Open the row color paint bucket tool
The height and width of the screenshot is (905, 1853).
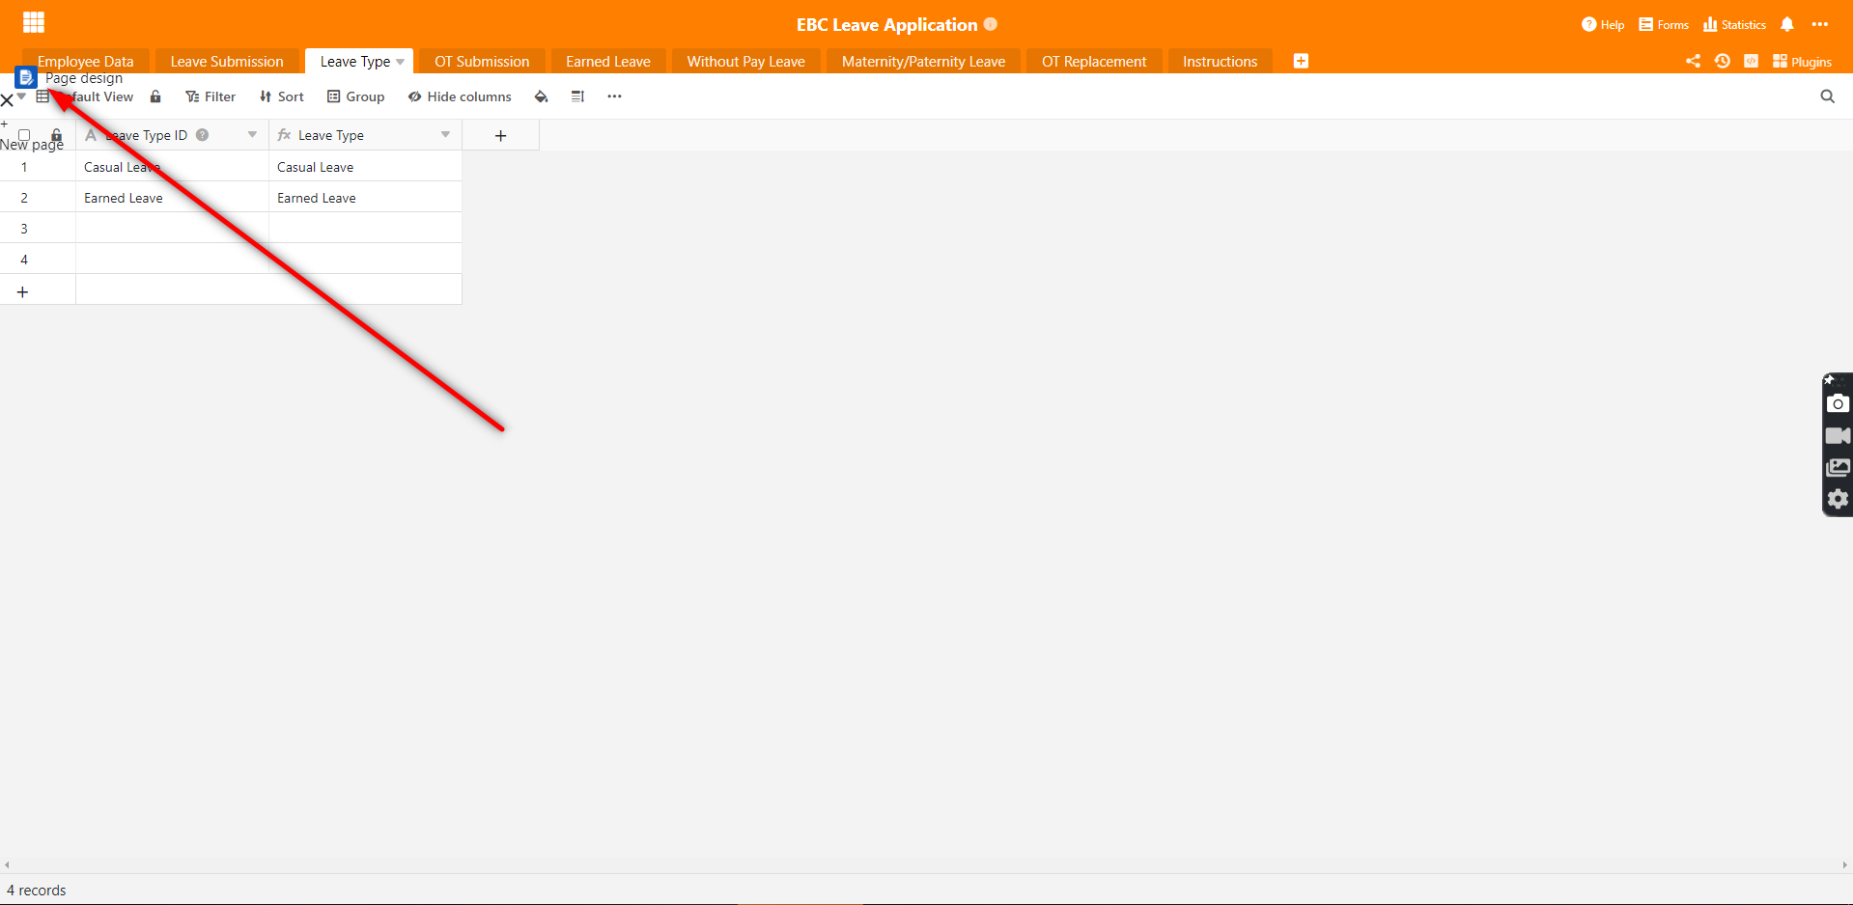(541, 96)
